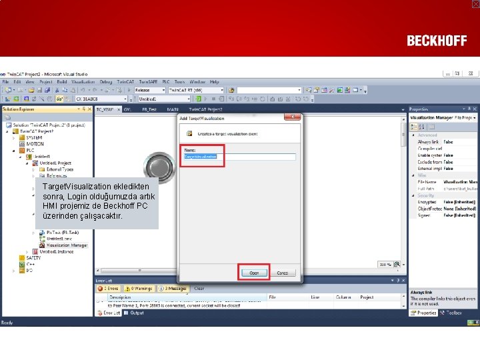Switch to the MAIN editor tab
The image size is (480, 360).
(x=173, y=109)
